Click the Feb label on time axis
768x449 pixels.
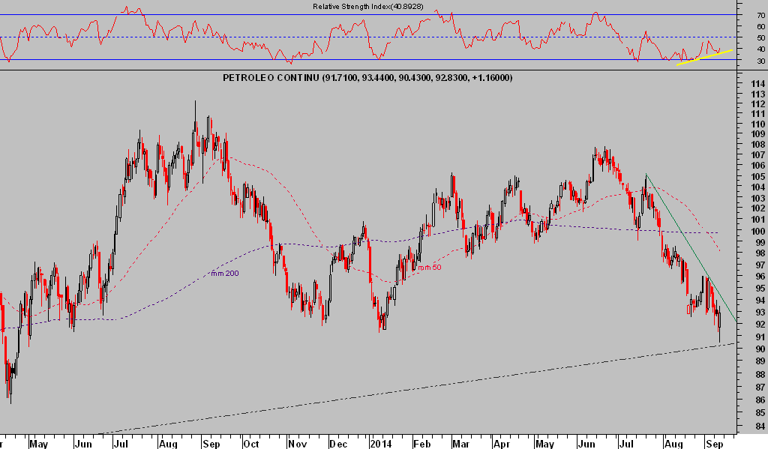[x=421, y=443]
